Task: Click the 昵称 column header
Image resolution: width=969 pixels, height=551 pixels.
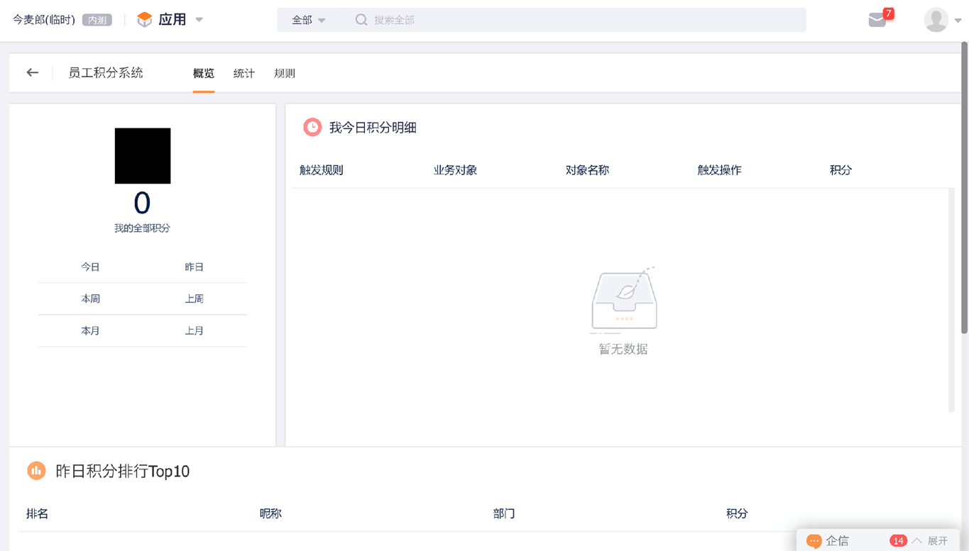Action: (x=270, y=513)
